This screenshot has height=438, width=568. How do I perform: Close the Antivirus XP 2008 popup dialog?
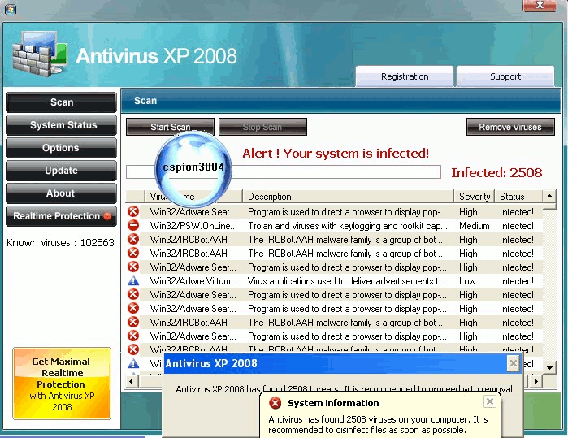click(514, 363)
